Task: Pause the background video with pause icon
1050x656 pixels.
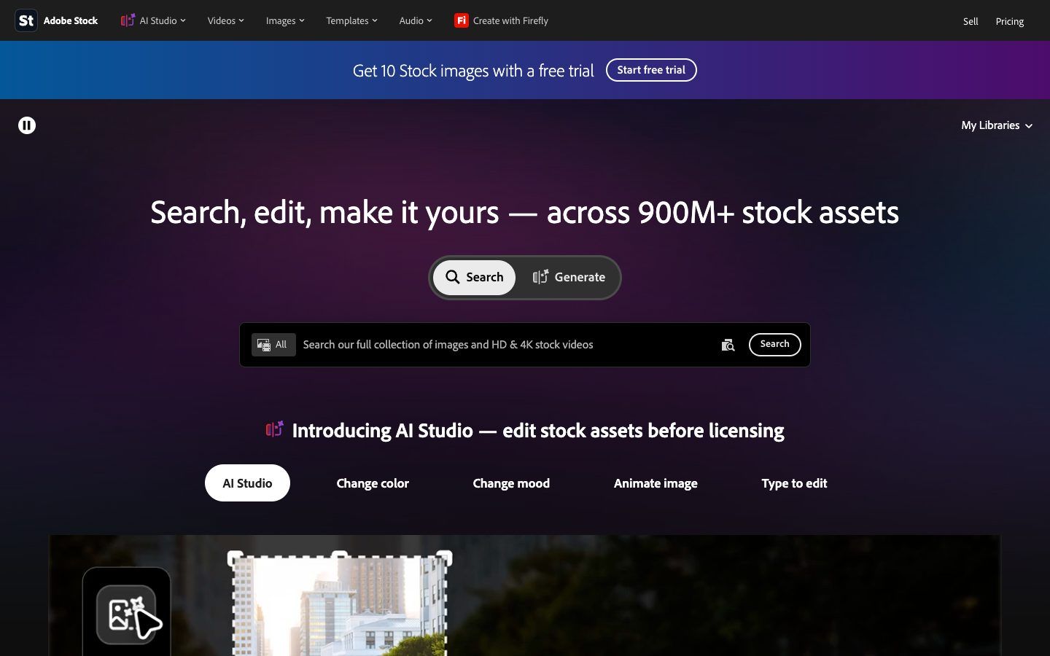Action: (27, 125)
